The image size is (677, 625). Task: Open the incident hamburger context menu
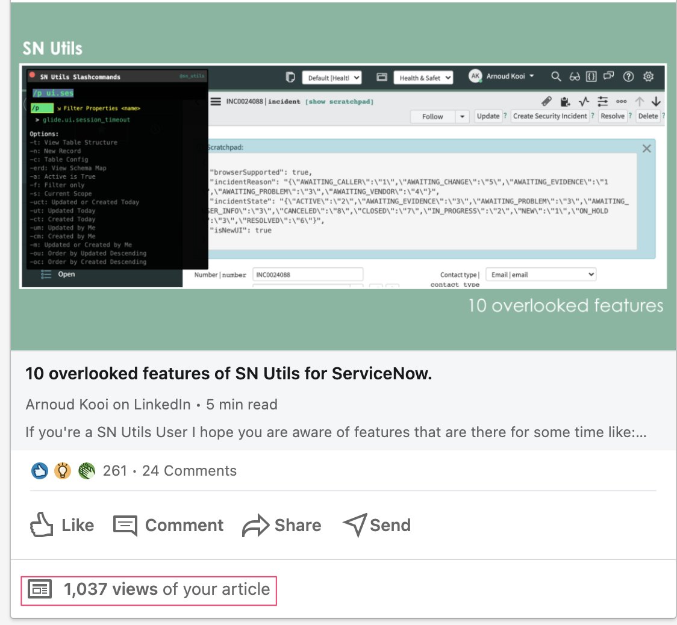pyautogui.click(x=216, y=102)
